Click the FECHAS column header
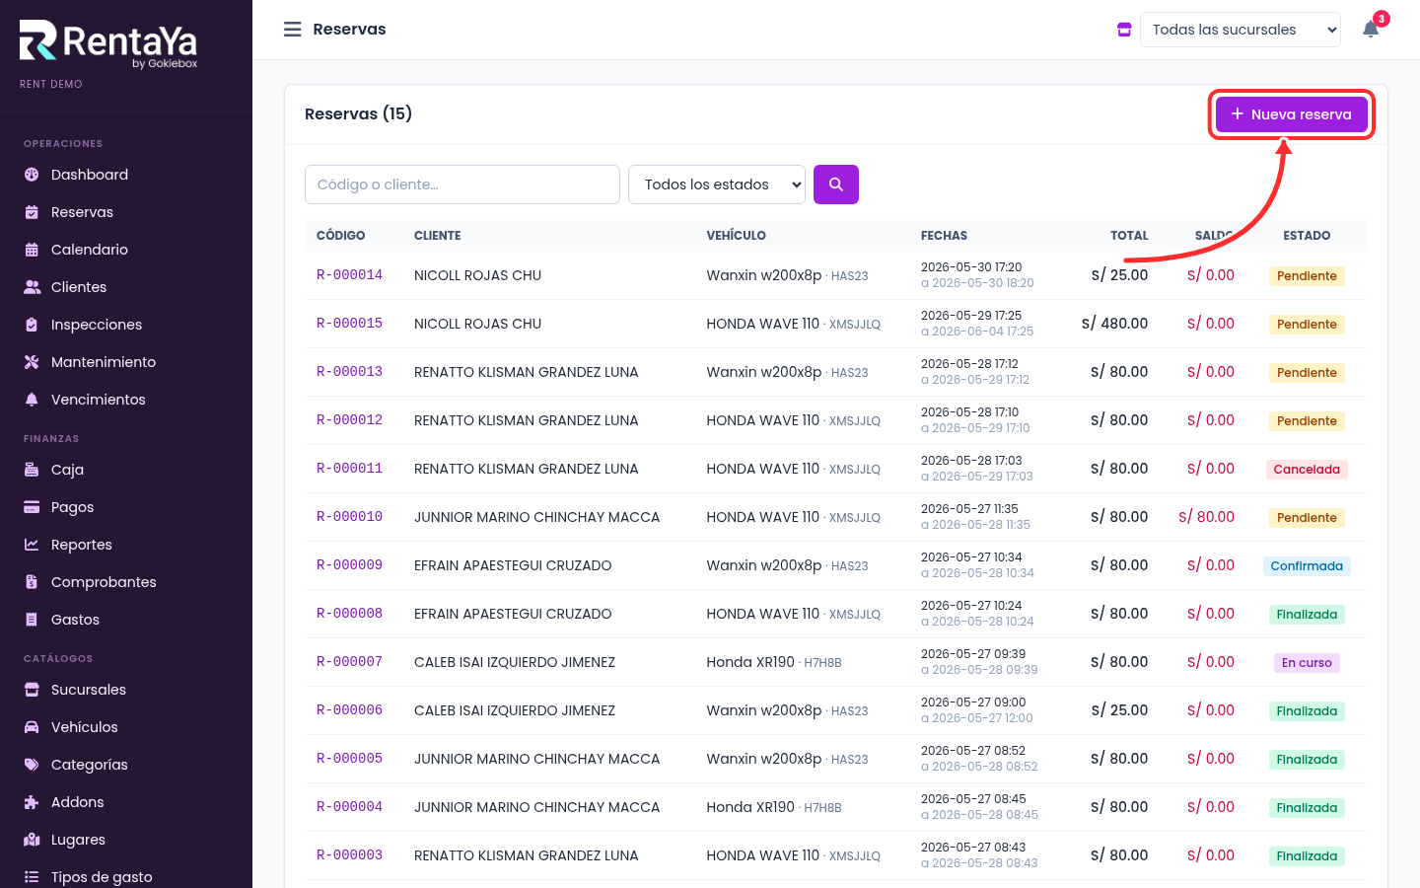 (944, 236)
